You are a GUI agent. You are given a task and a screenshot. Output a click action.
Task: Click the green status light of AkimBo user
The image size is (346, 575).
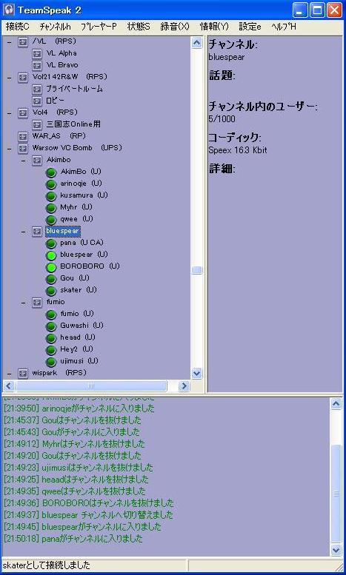point(50,172)
